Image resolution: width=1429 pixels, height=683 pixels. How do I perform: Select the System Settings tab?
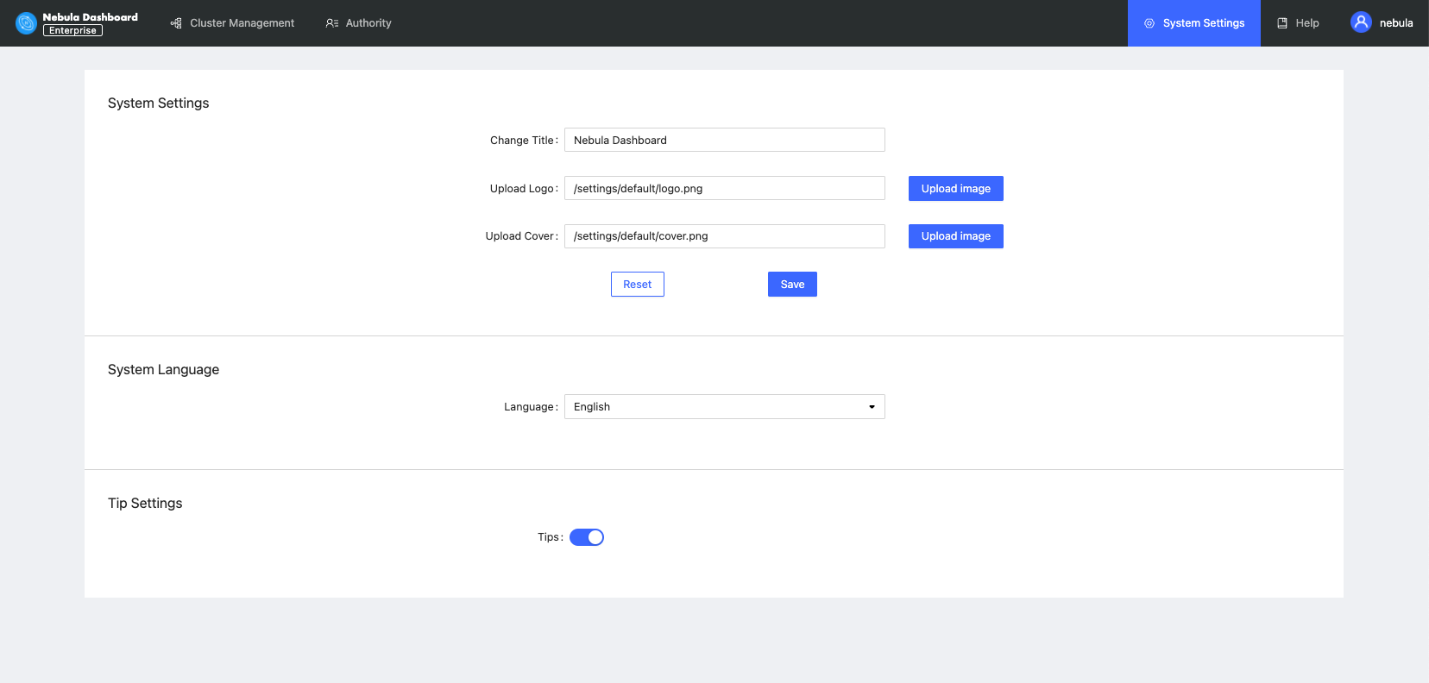pos(1203,23)
